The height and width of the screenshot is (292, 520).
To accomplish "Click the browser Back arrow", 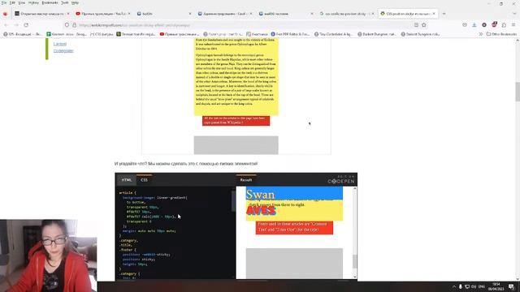I will click(6, 25).
